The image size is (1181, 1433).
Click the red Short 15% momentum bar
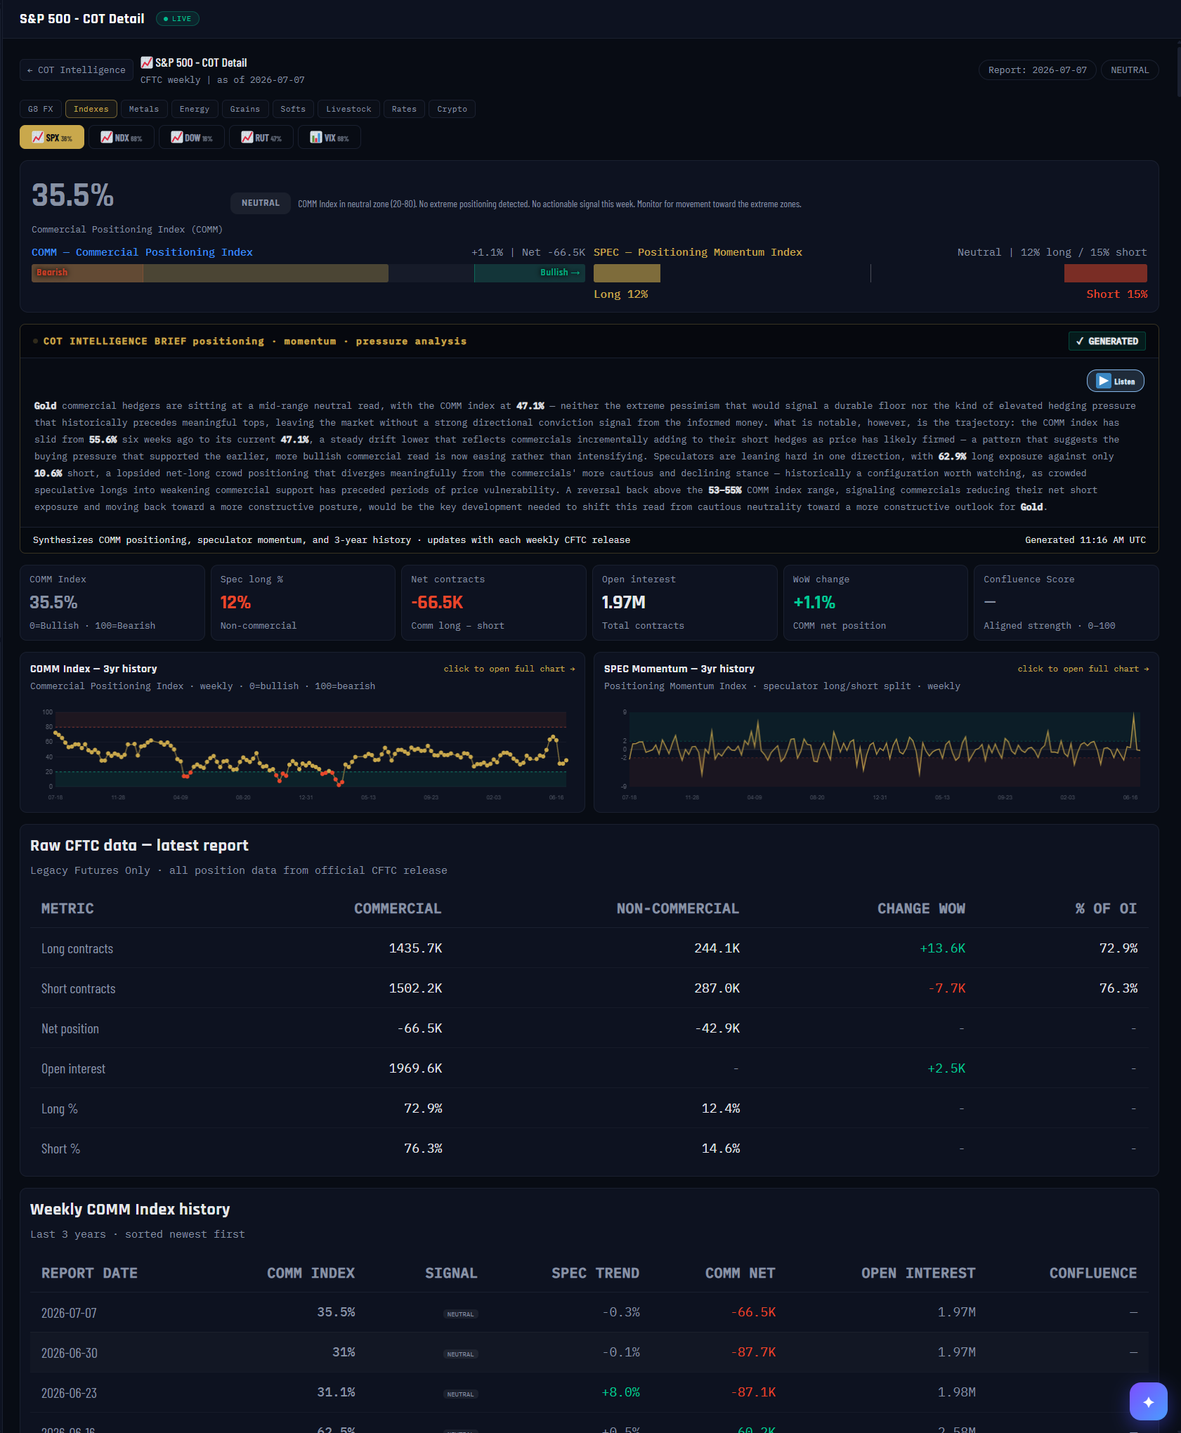pyautogui.click(x=1106, y=273)
